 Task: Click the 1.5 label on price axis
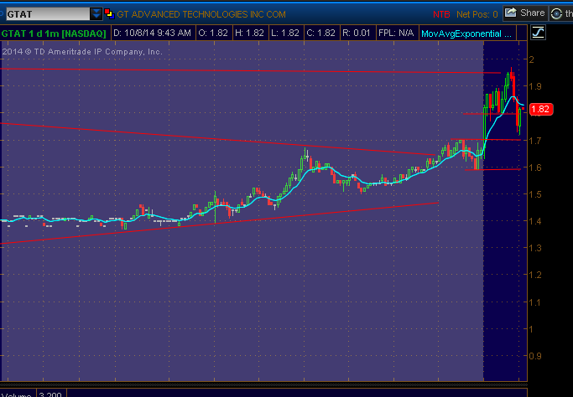(535, 194)
